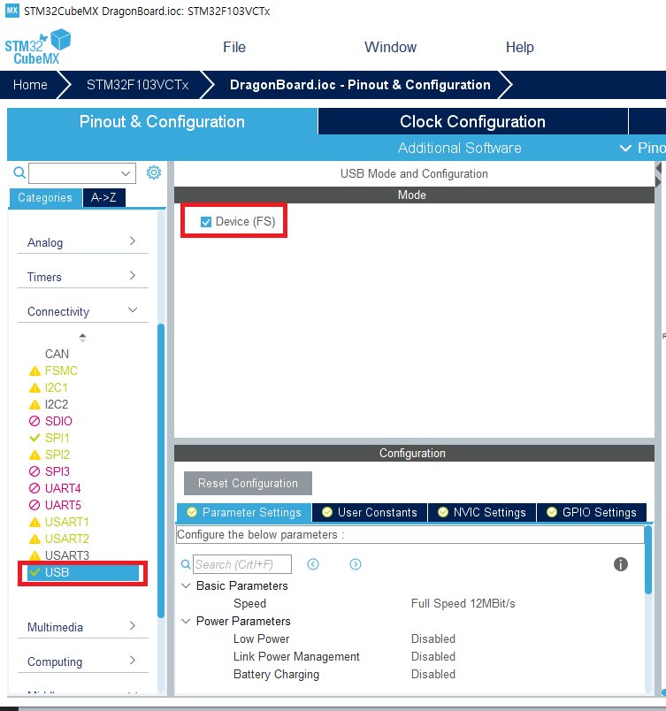Click the panel collapse arrows at right edge
This screenshot has width=666, height=711.
(x=659, y=175)
